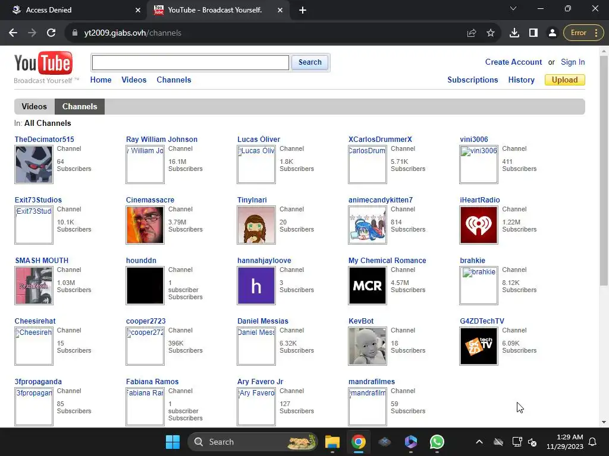Click the Sign In link
Image resolution: width=609 pixels, height=456 pixels.
(x=573, y=62)
